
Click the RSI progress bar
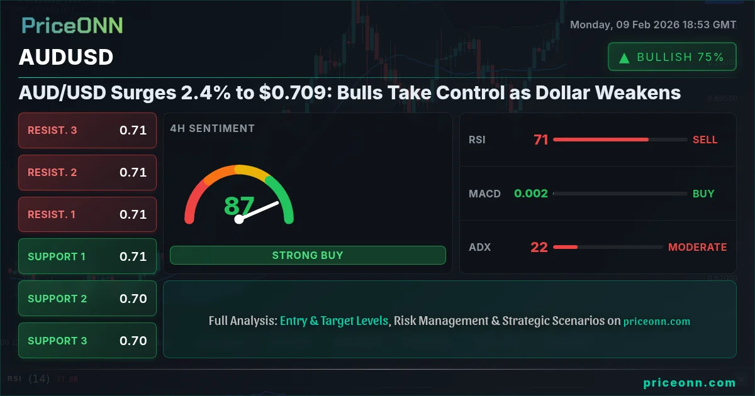(620, 140)
